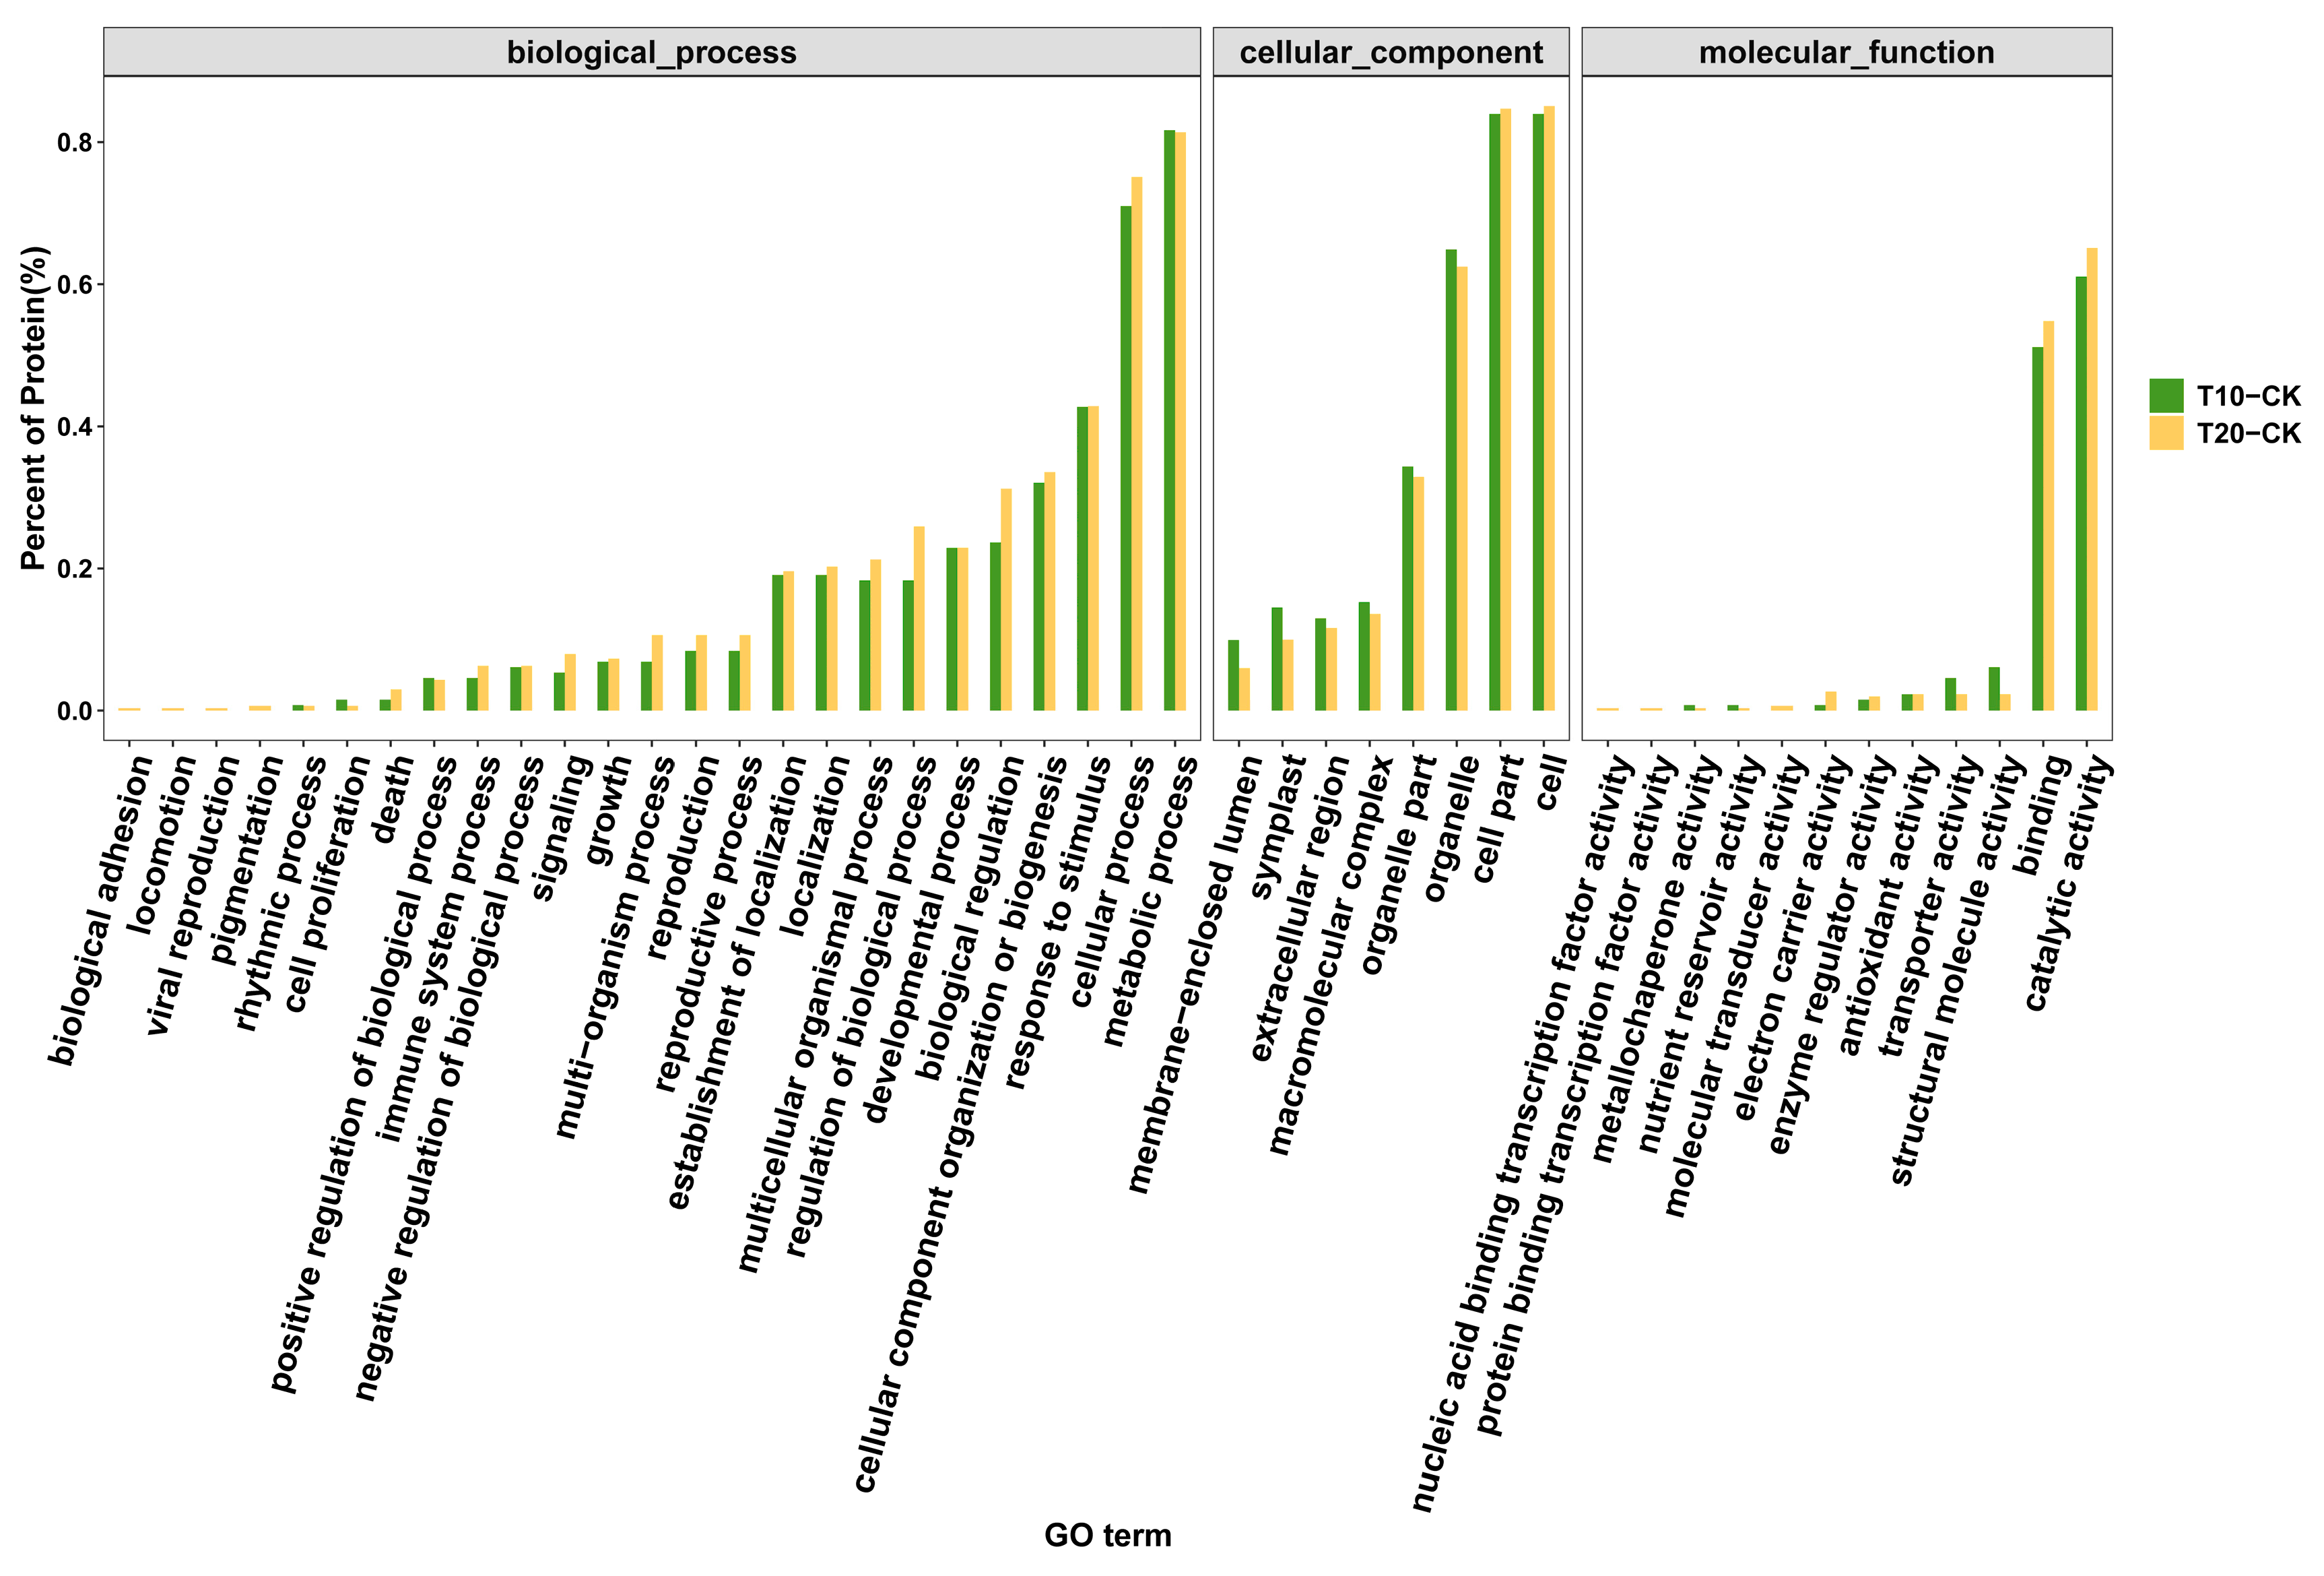Click the yellow cellular process bar
The width and height of the screenshot is (2324, 1576).
point(1137,444)
